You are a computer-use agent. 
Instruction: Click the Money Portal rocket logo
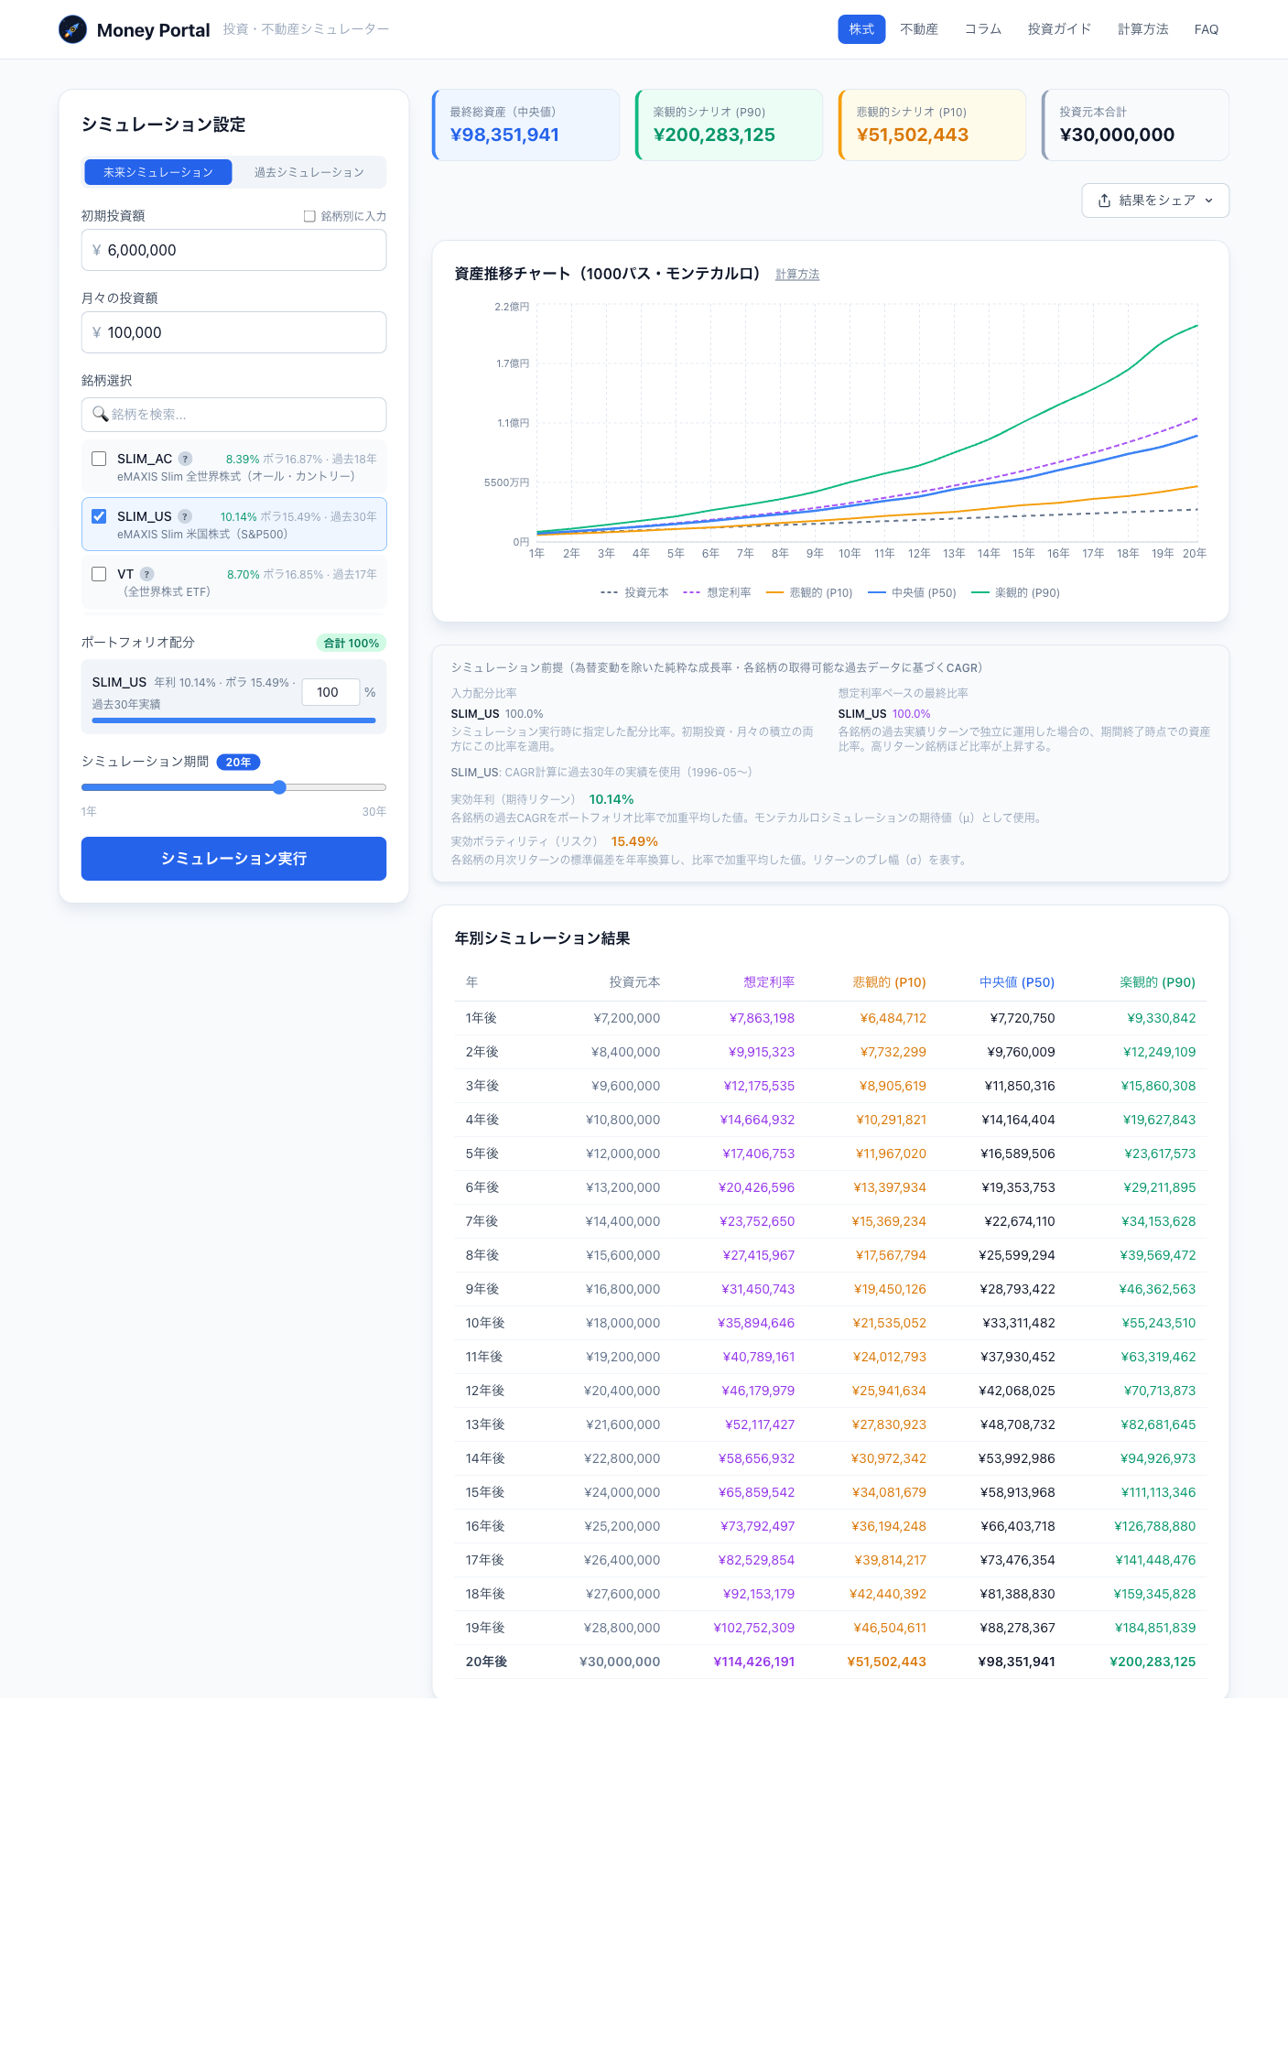pos(72,29)
